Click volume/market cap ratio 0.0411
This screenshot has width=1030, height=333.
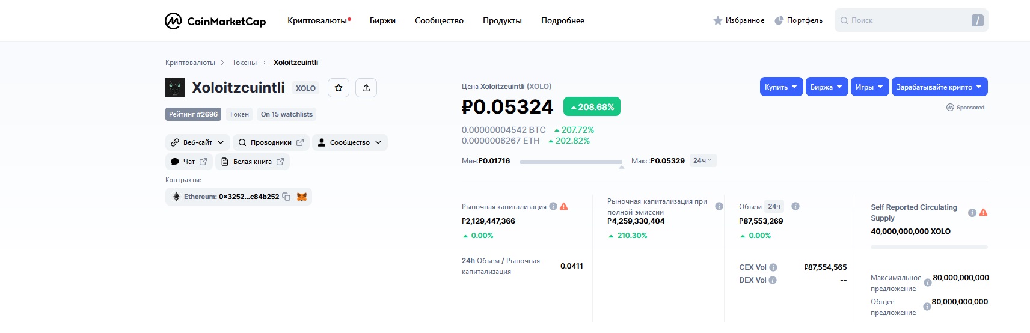point(572,266)
